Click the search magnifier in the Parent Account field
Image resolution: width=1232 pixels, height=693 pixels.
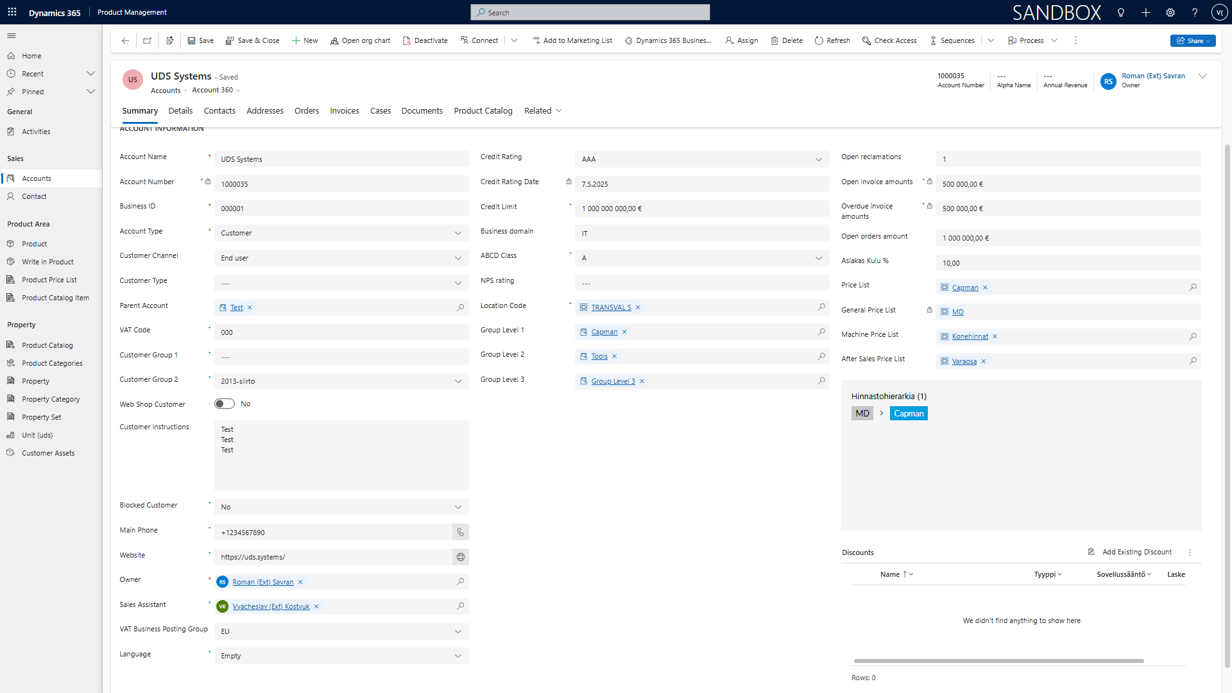460,307
